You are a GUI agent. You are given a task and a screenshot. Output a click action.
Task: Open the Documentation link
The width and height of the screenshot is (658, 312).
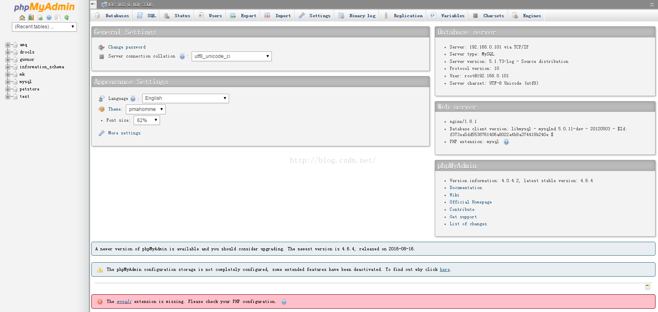click(466, 188)
